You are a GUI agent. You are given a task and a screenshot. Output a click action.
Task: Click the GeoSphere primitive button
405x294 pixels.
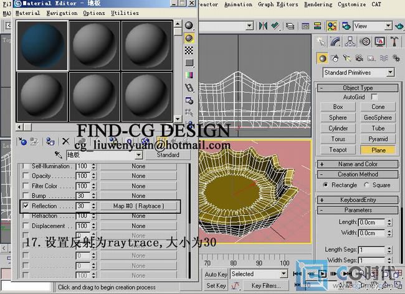click(378, 117)
